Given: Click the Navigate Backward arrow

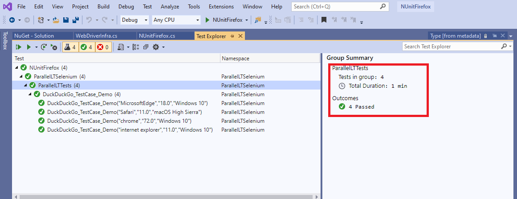Looking at the screenshot, I should point(12,20).
